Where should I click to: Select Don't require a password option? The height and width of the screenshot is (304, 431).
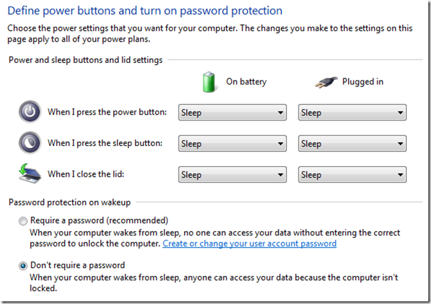click(24, 266)
